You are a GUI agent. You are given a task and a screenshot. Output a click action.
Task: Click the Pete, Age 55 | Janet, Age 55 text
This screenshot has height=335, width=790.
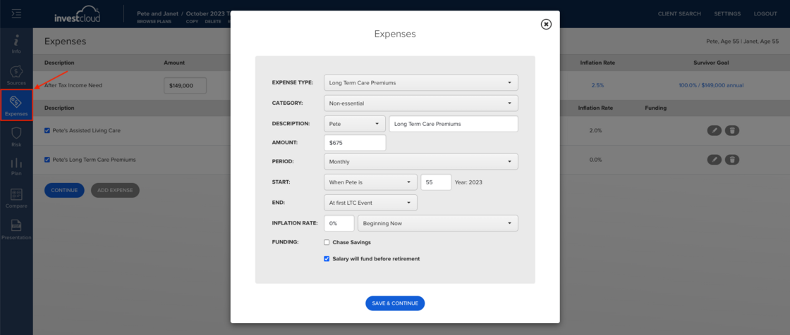coord(743,42)
